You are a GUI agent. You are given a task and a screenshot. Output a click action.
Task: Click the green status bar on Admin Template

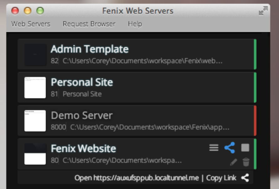coord(255,54)
